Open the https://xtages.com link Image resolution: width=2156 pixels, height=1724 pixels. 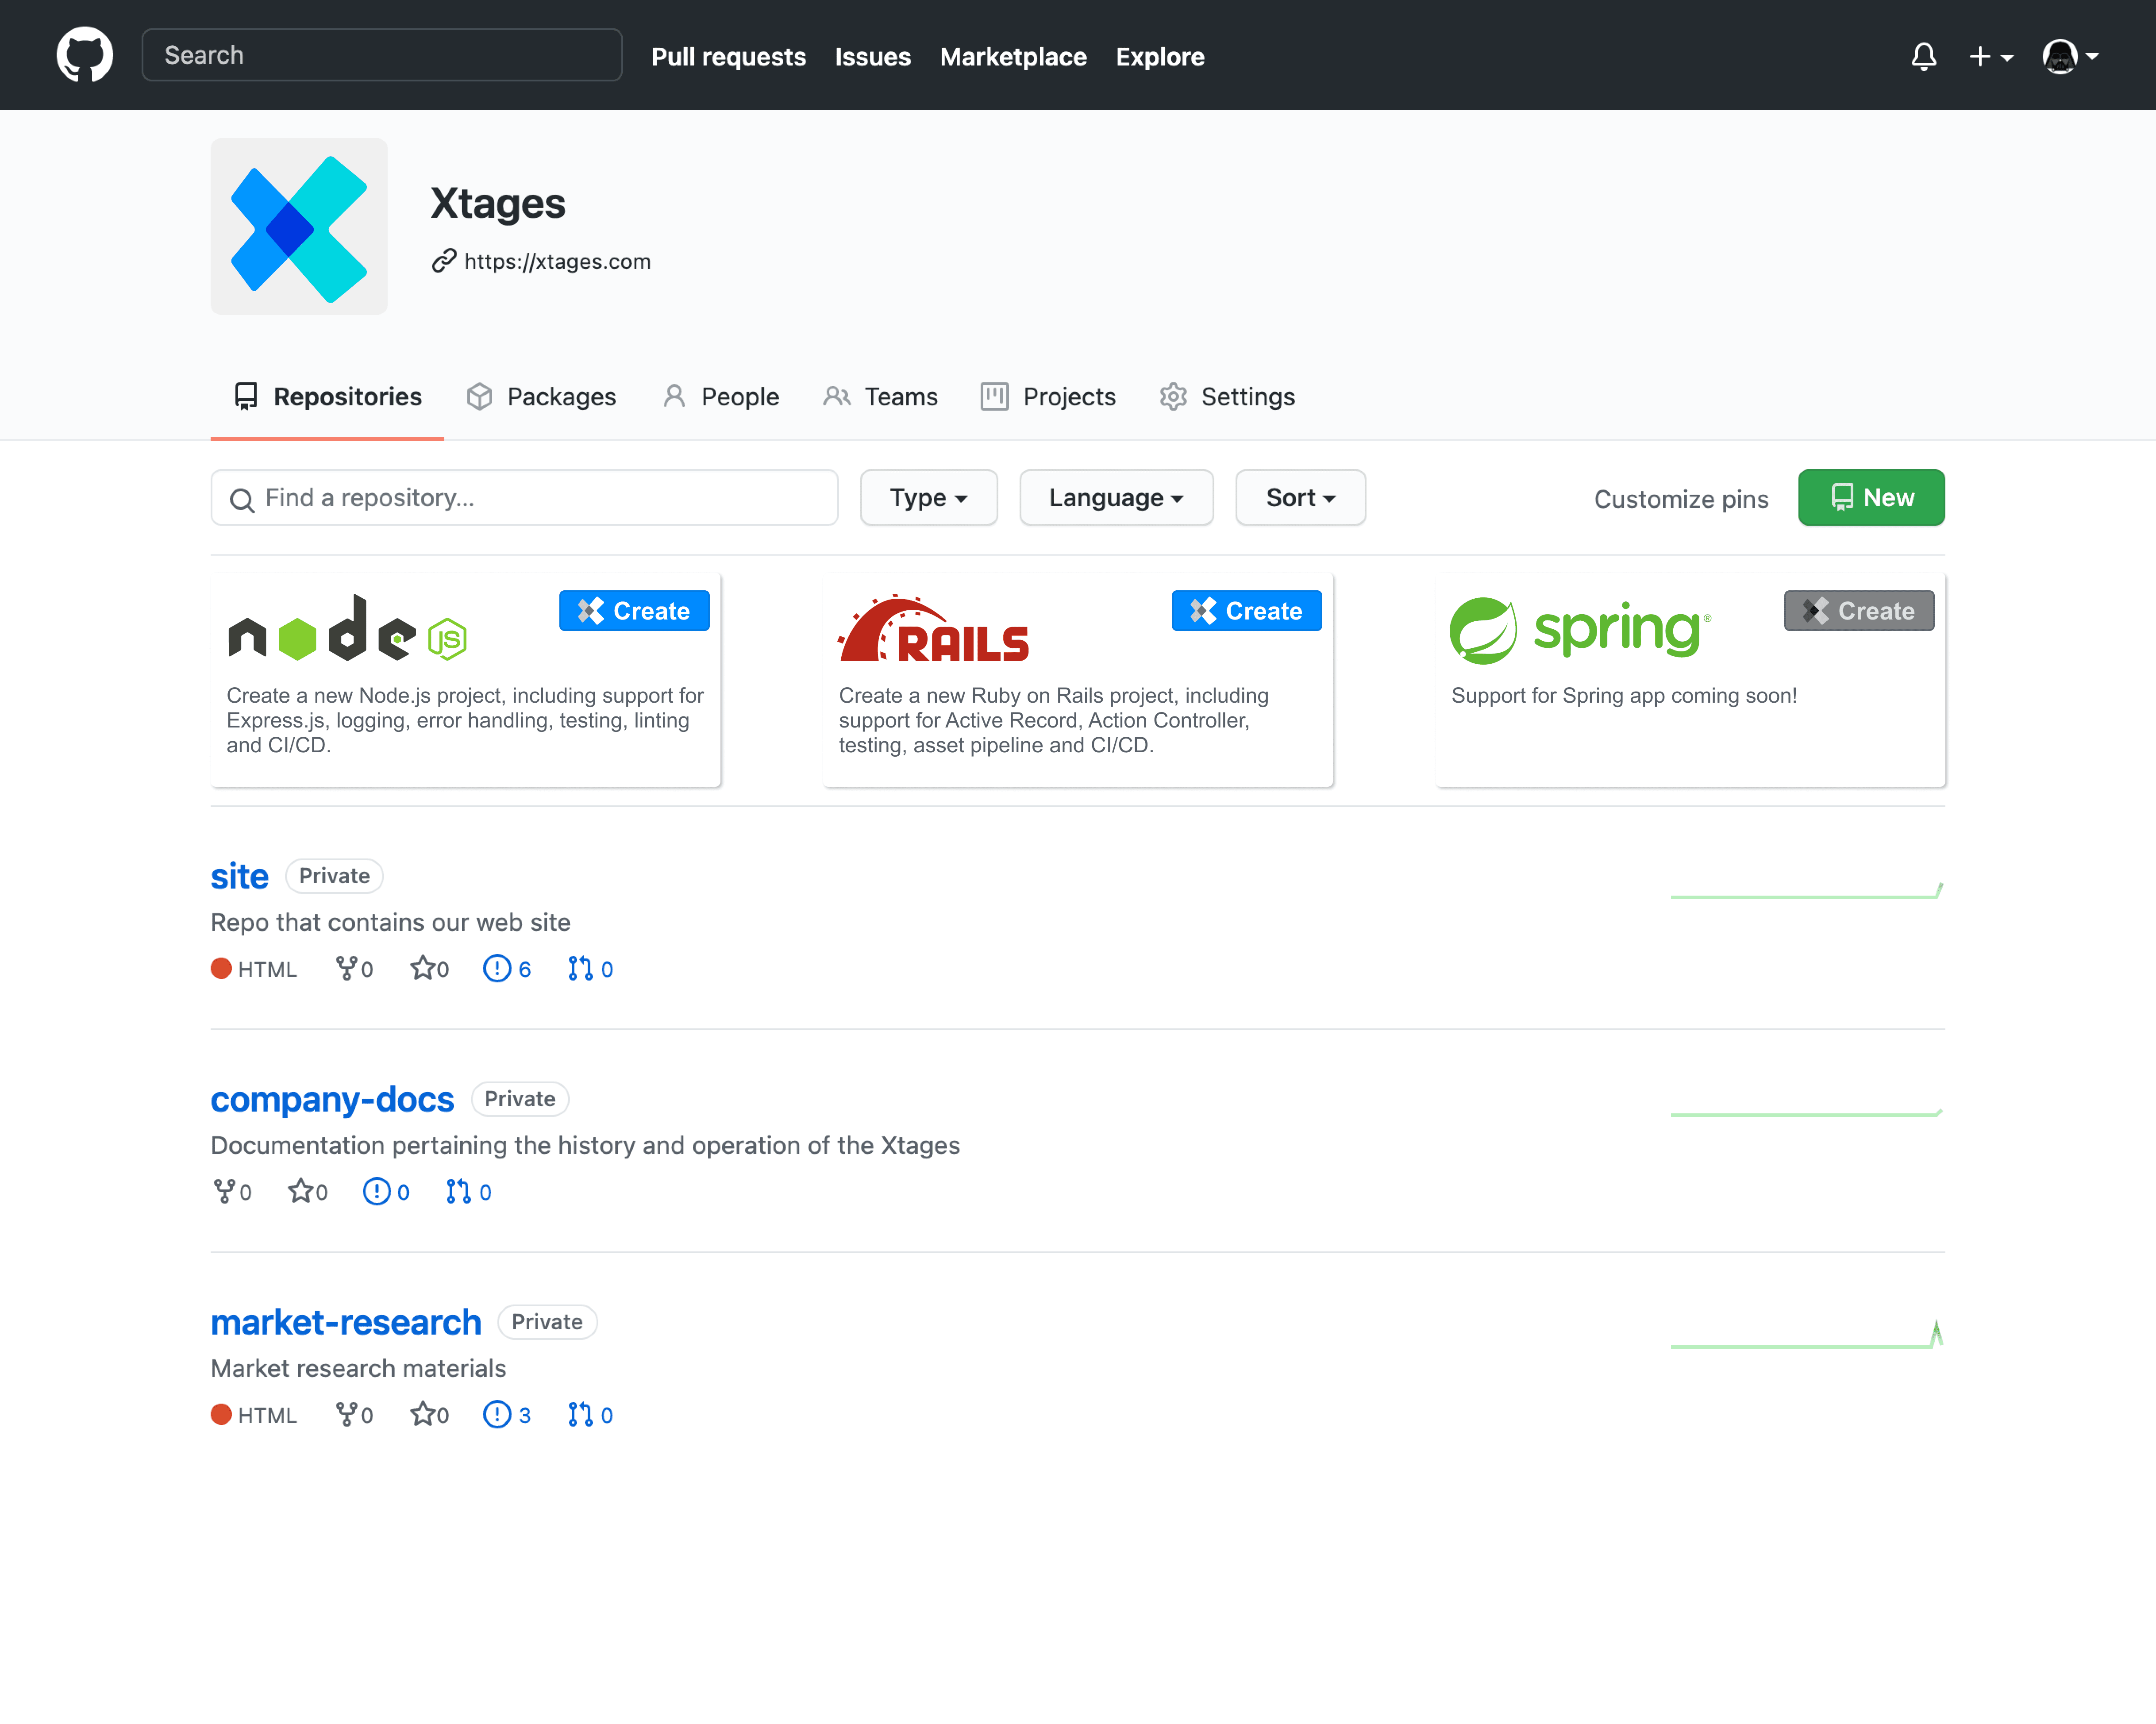tap(557, 261)
